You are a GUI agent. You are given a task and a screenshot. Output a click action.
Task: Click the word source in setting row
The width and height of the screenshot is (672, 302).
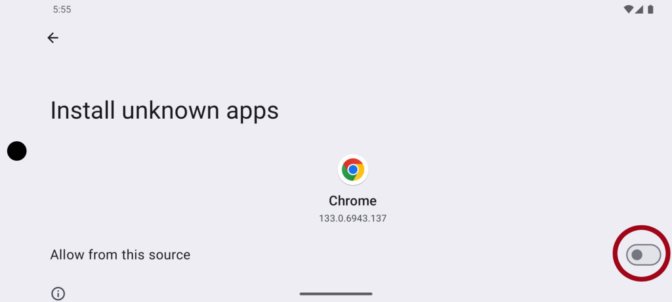pyautogui.click(x=170, y=255)
